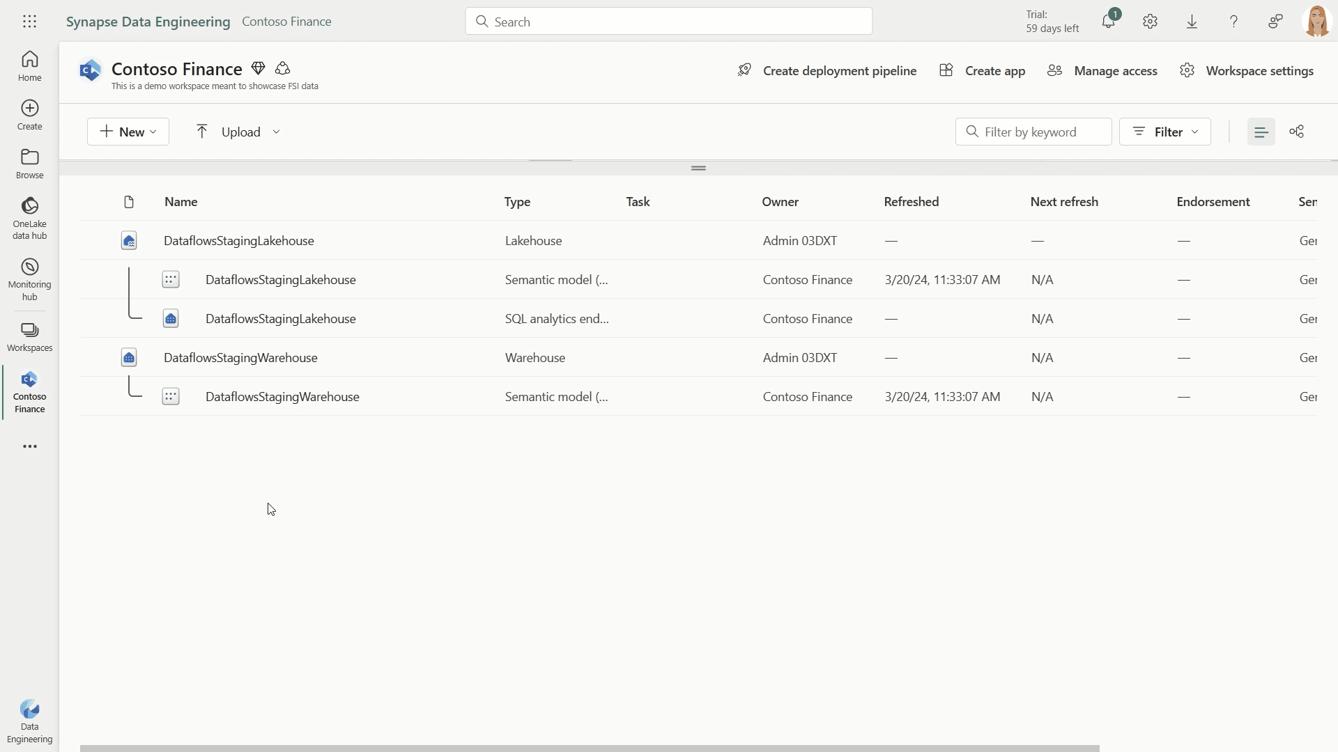Click the SQL analytics end... type cell
The image size is (1338, 752).
(557, 319)
